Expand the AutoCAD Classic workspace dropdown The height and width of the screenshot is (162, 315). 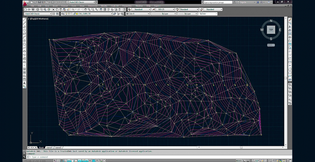38,14
